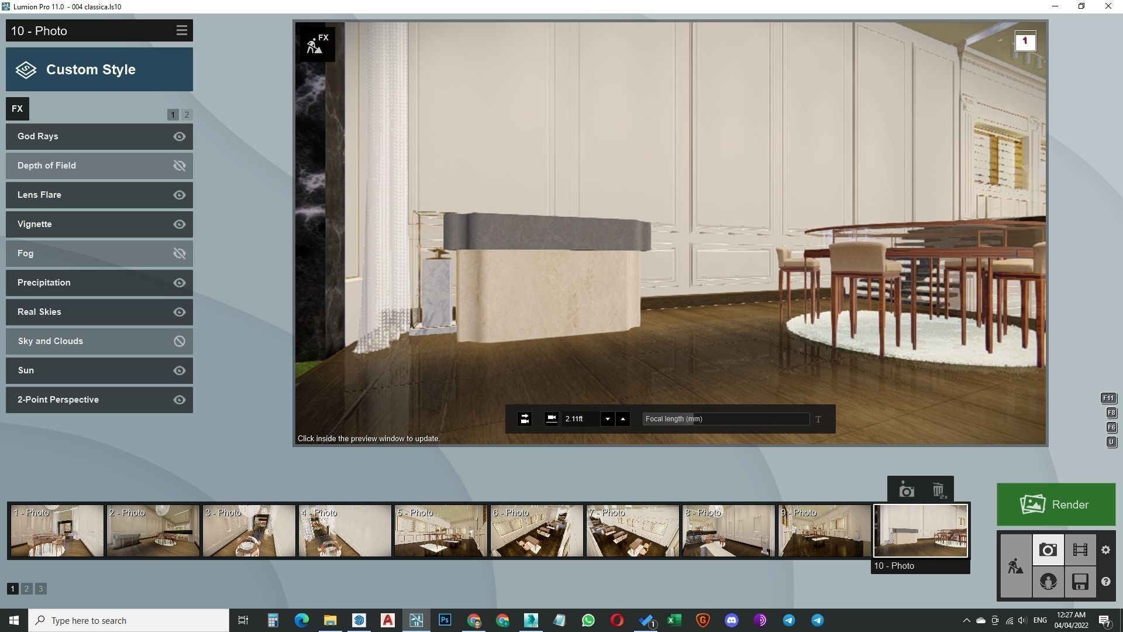Toggle Vignette effect visibility
Viewport: 1123px width, 632px height.
[180, 224]
